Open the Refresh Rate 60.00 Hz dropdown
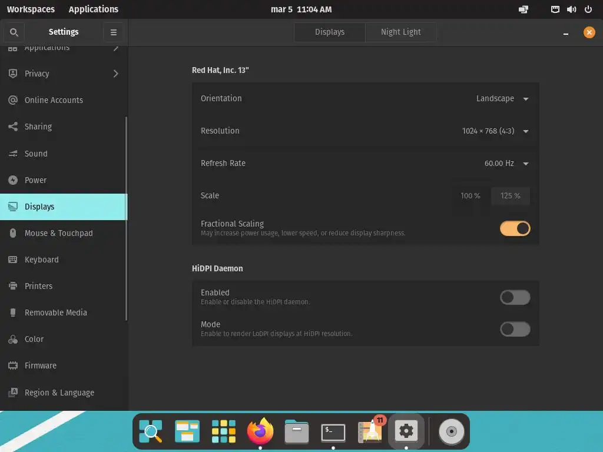The width and height of the screenshot is (603, 452). click(x=506, y=164)
